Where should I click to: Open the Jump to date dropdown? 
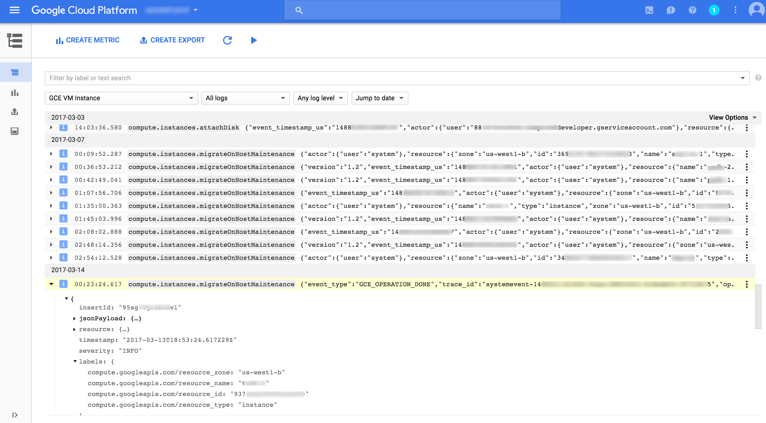[x=380, y=98]
